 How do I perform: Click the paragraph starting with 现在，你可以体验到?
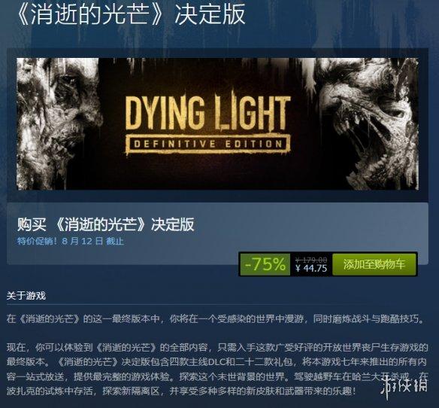(217, 369)
